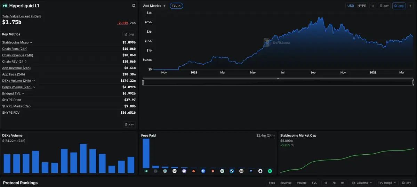Open embed code icon for chart

tap(373, 6)
